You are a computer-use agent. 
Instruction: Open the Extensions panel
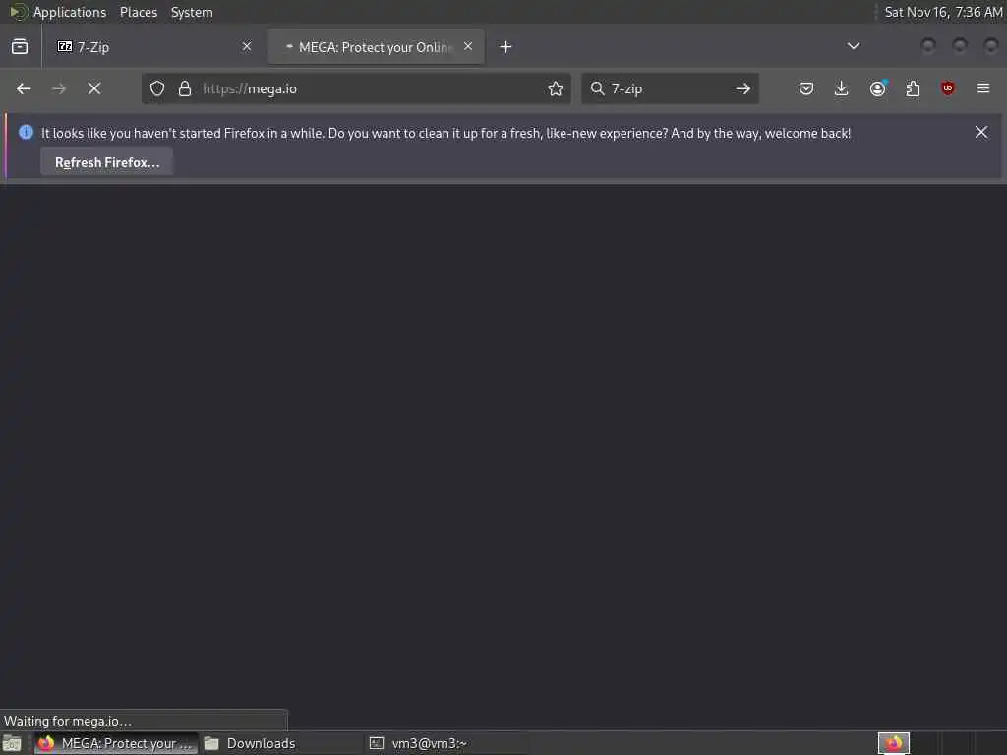913,88
